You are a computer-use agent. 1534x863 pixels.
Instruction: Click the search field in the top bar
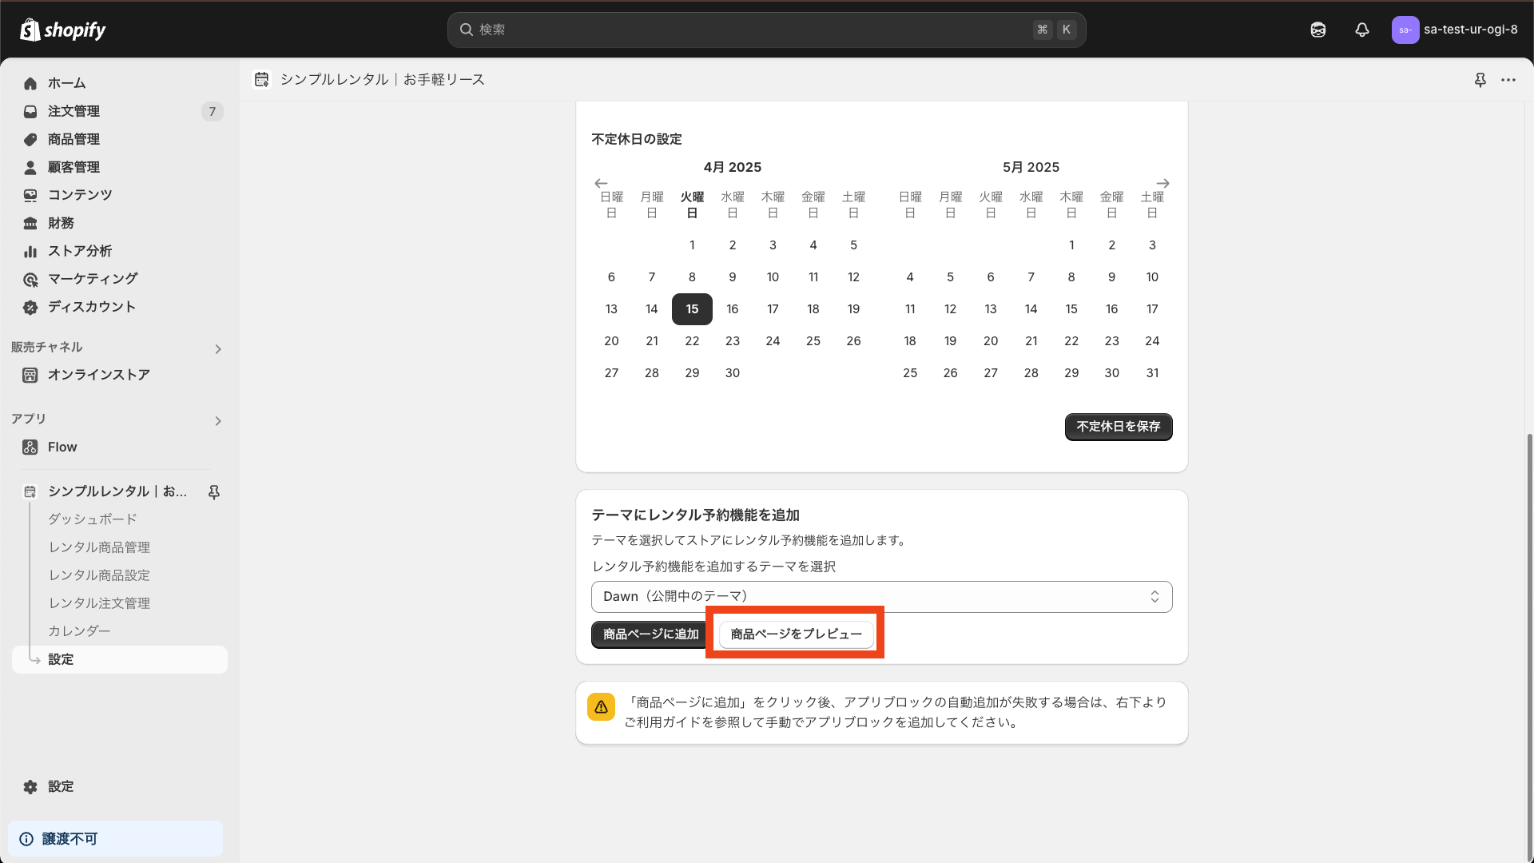point(765,30)
